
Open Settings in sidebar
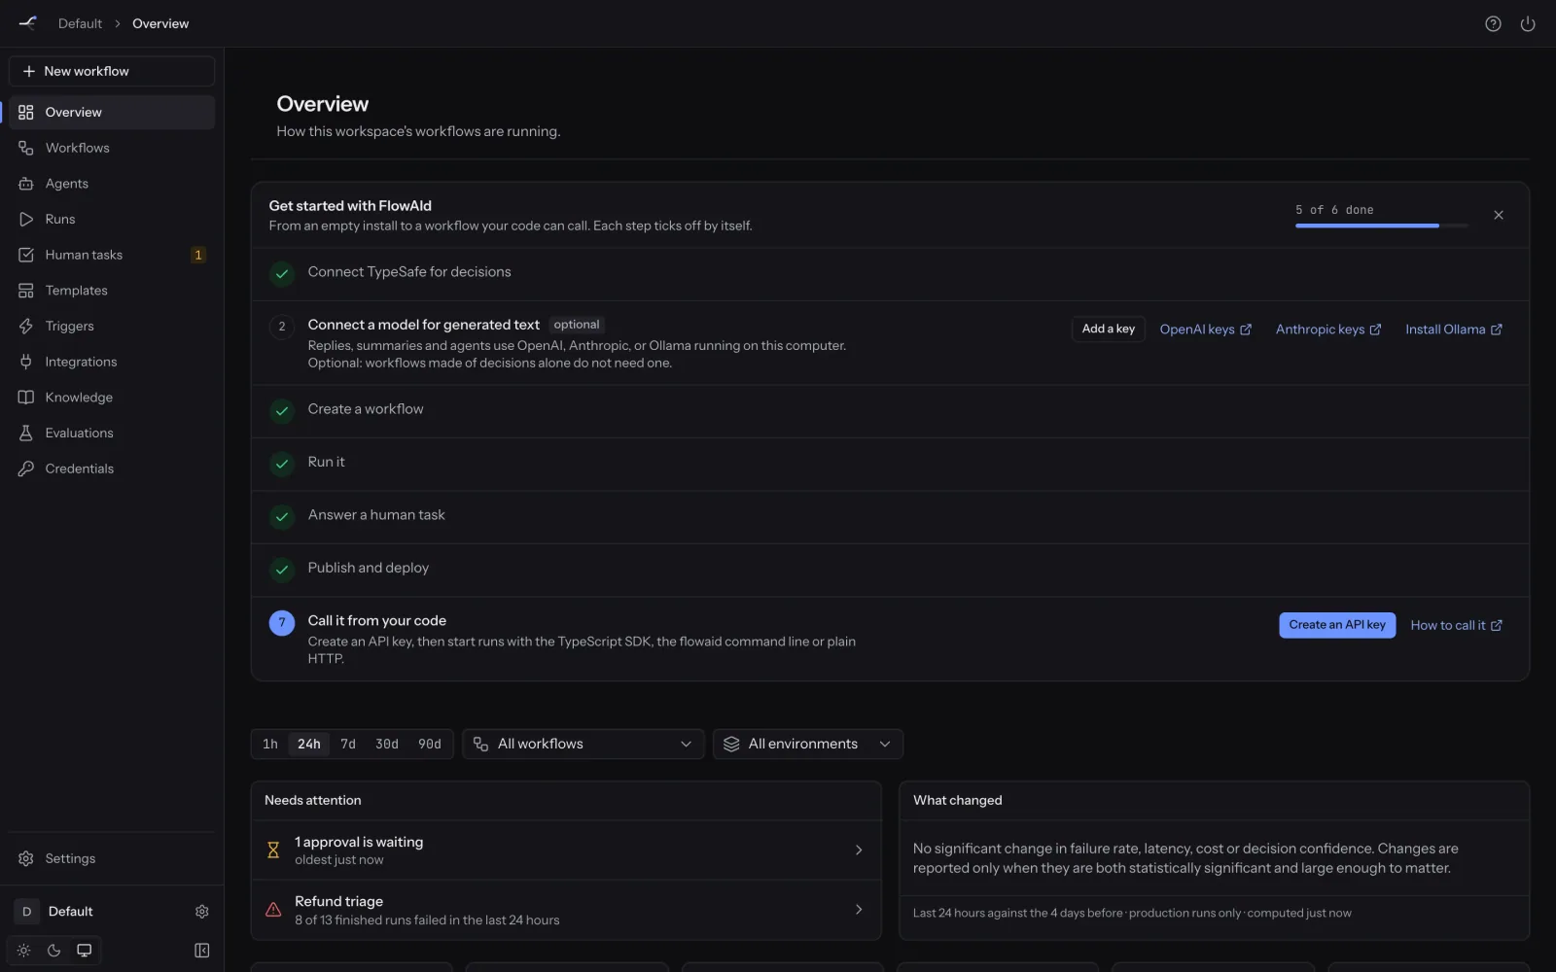click(x=112, y=858)
